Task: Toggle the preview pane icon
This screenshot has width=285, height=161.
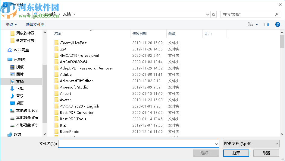Action: click(x=267, y=24)
